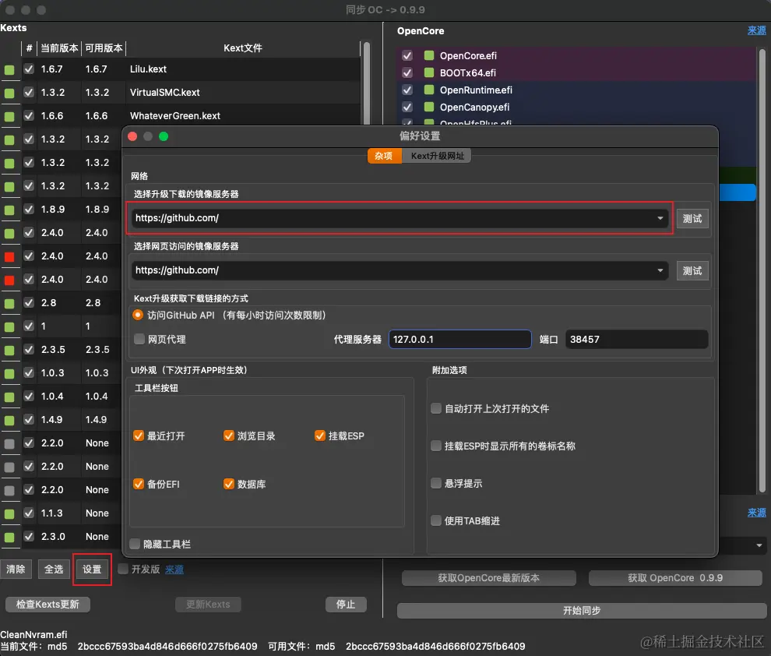Click the 获取OpenCore最新版本 button
The width and height of the screenshot is (771, 656).
(x=488, y=578)
